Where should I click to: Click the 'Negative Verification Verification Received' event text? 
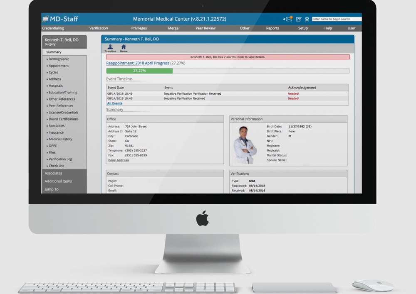click(192, 93)
